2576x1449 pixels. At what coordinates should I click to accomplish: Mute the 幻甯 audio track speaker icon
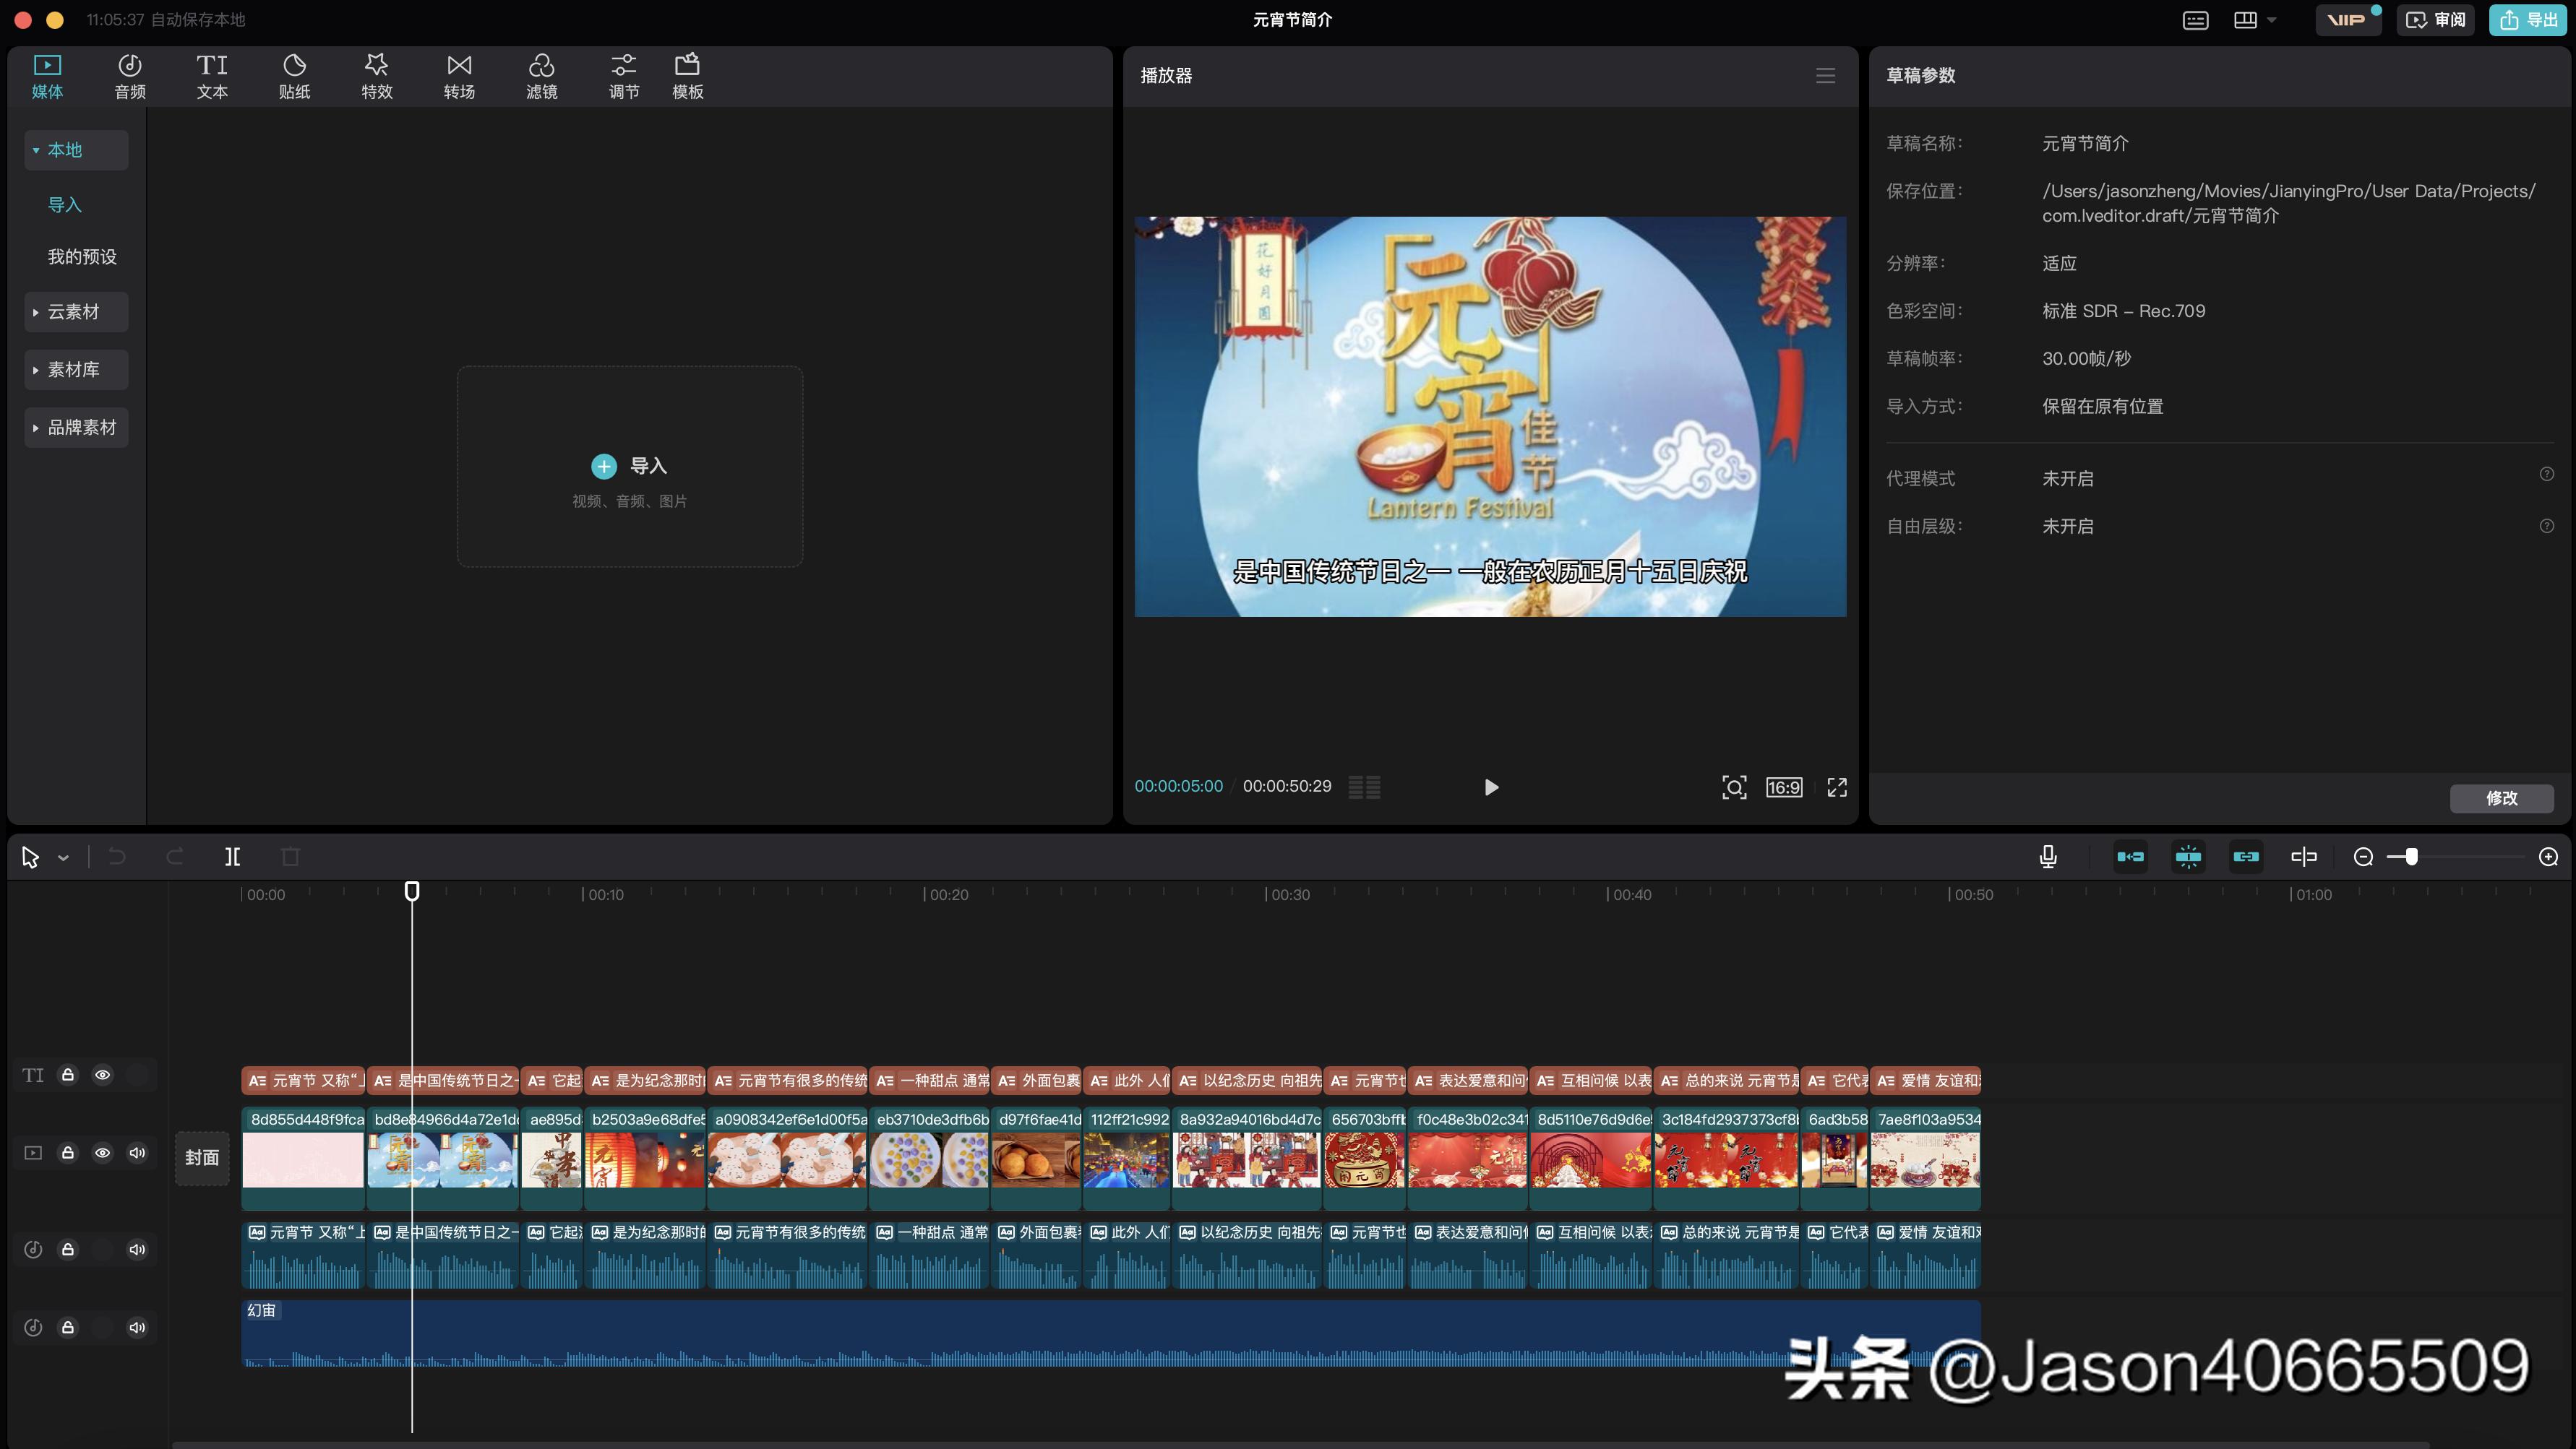click(x=137, y=1328)
